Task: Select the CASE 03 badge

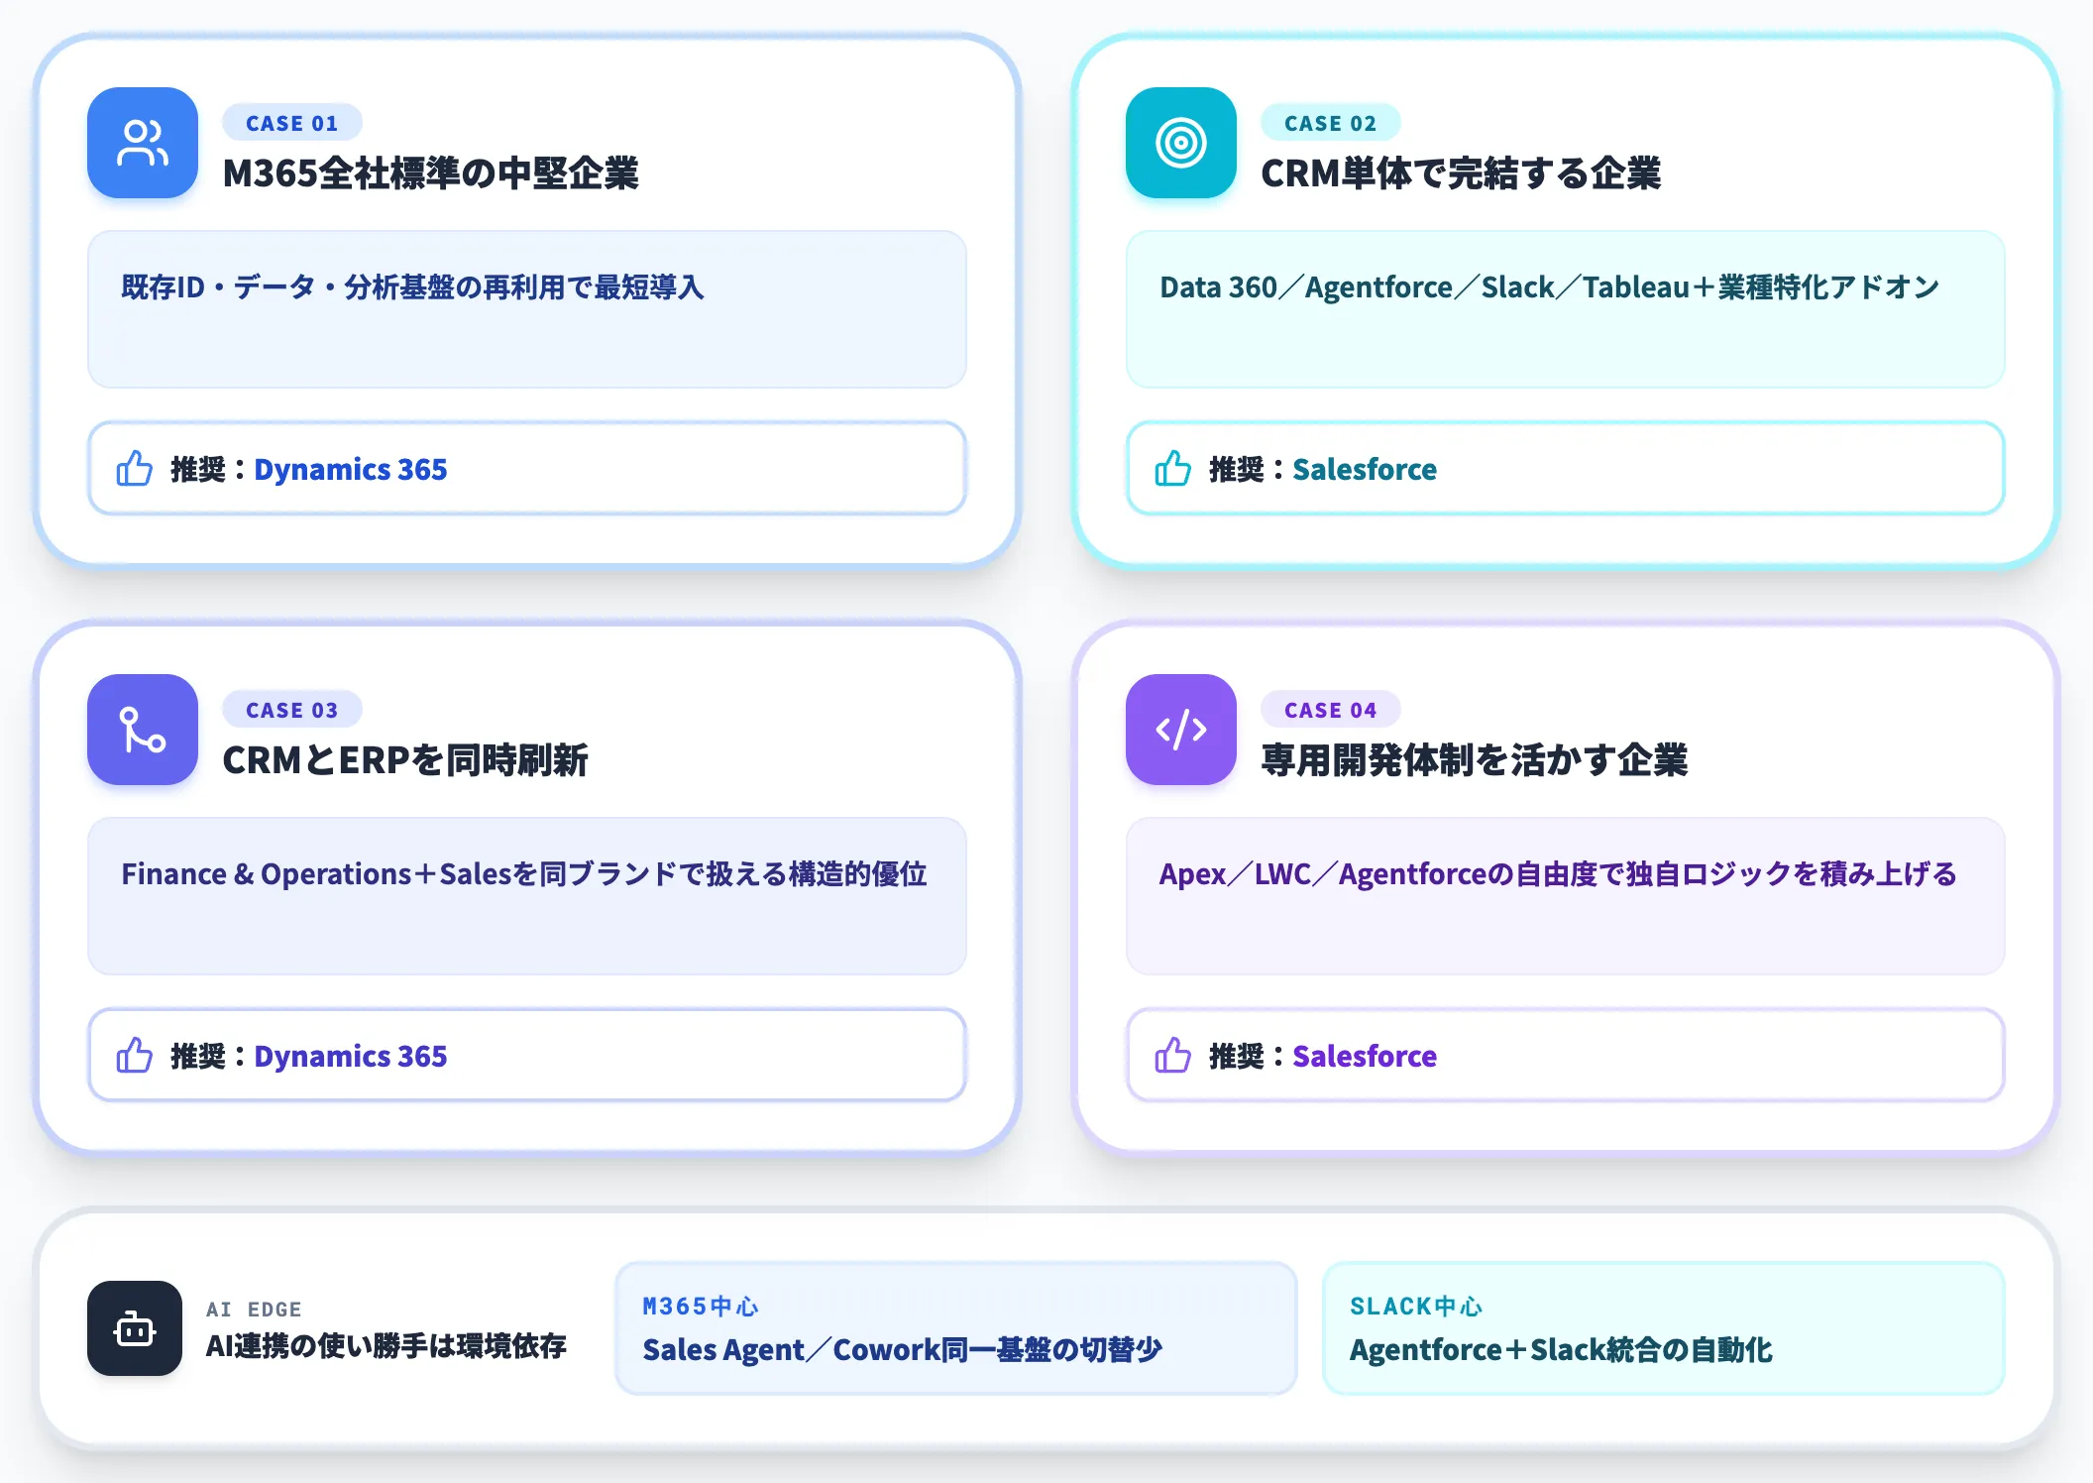Action: 292,710
